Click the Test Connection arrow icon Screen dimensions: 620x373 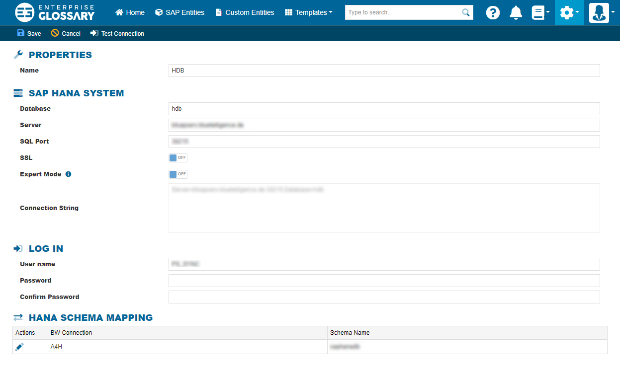pyautogui.click(x=94, y=33)
